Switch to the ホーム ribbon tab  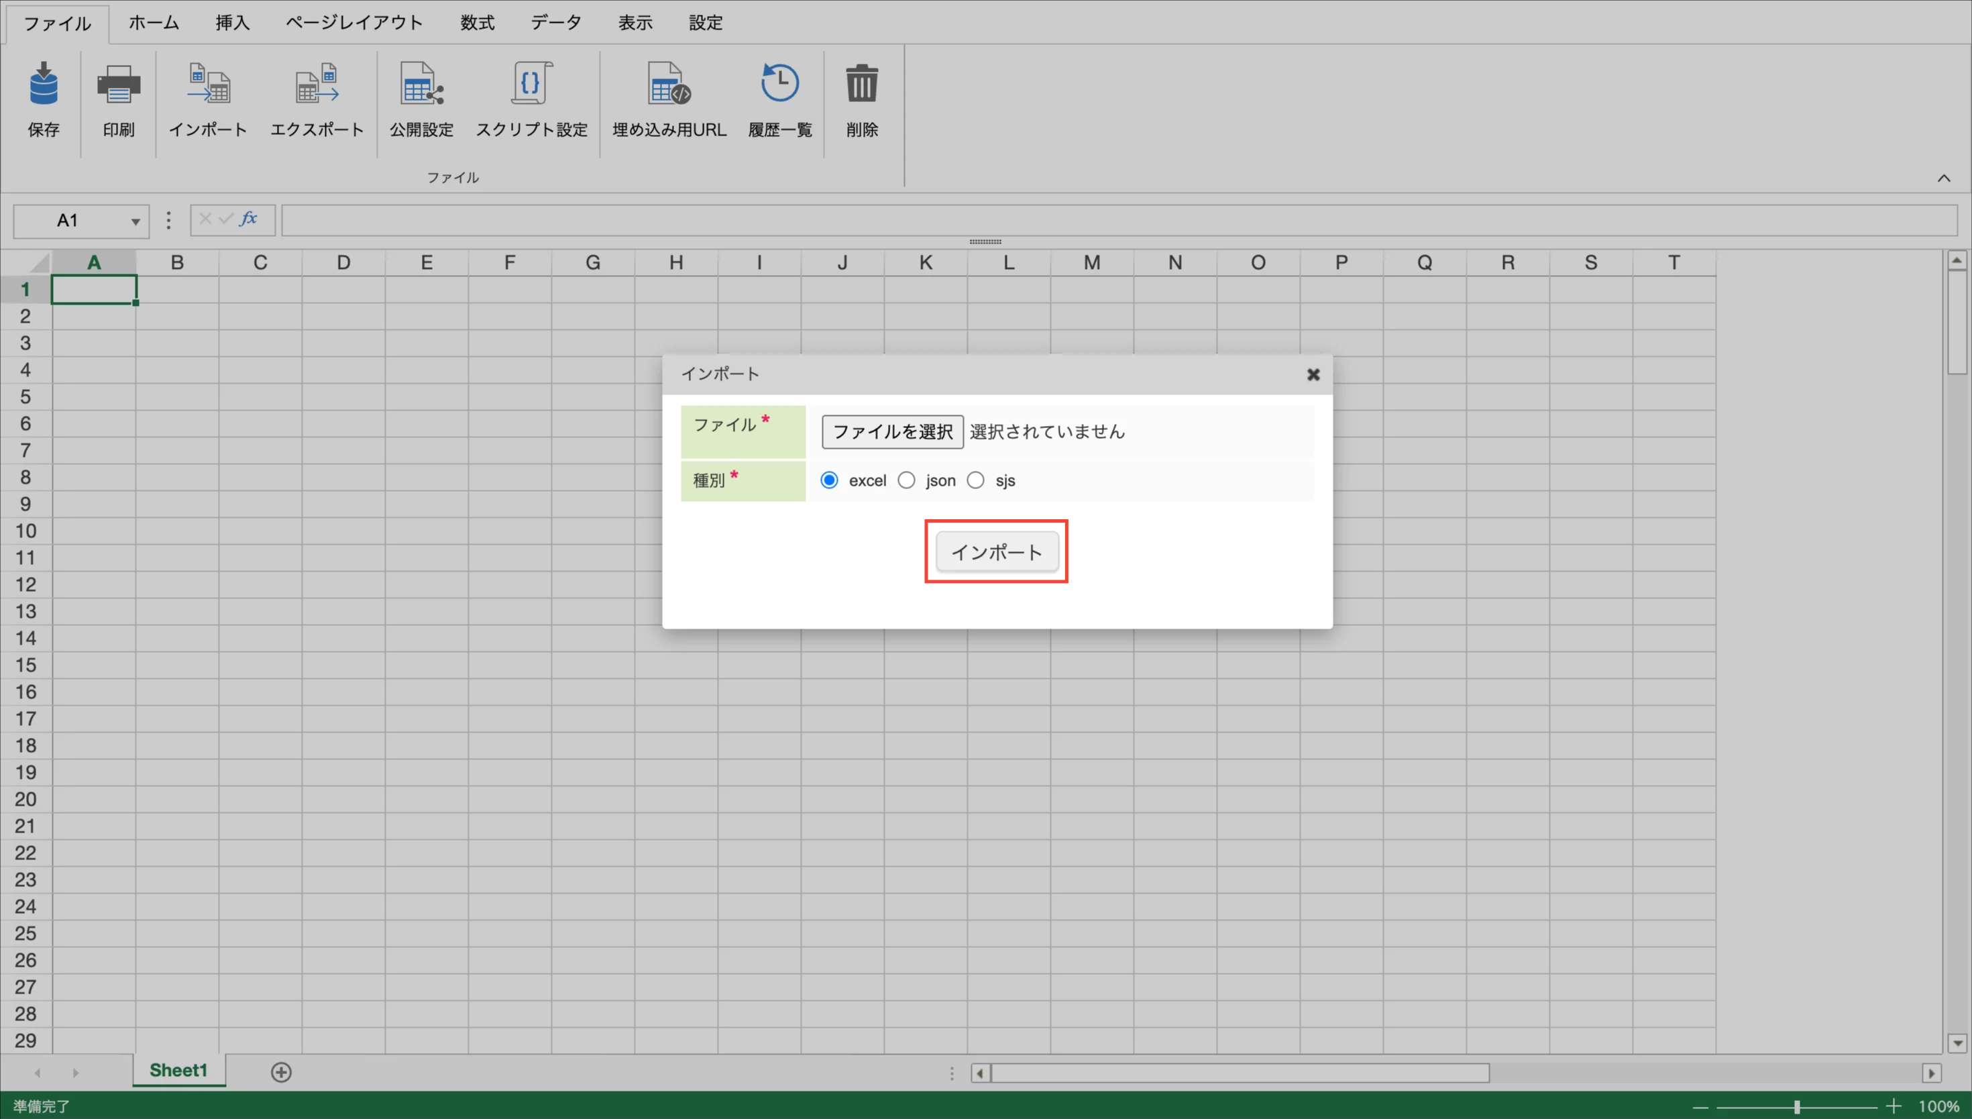[154, 23]
